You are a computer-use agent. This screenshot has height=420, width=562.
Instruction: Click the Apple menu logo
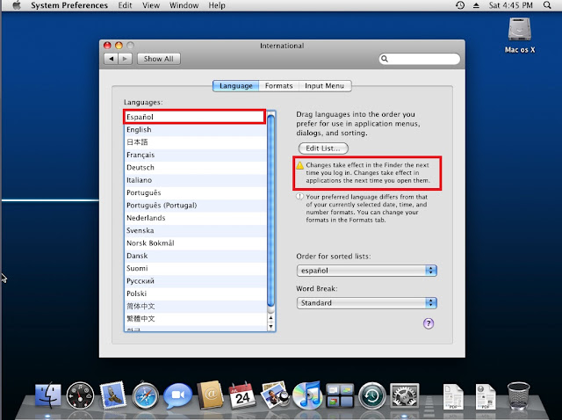17,5
